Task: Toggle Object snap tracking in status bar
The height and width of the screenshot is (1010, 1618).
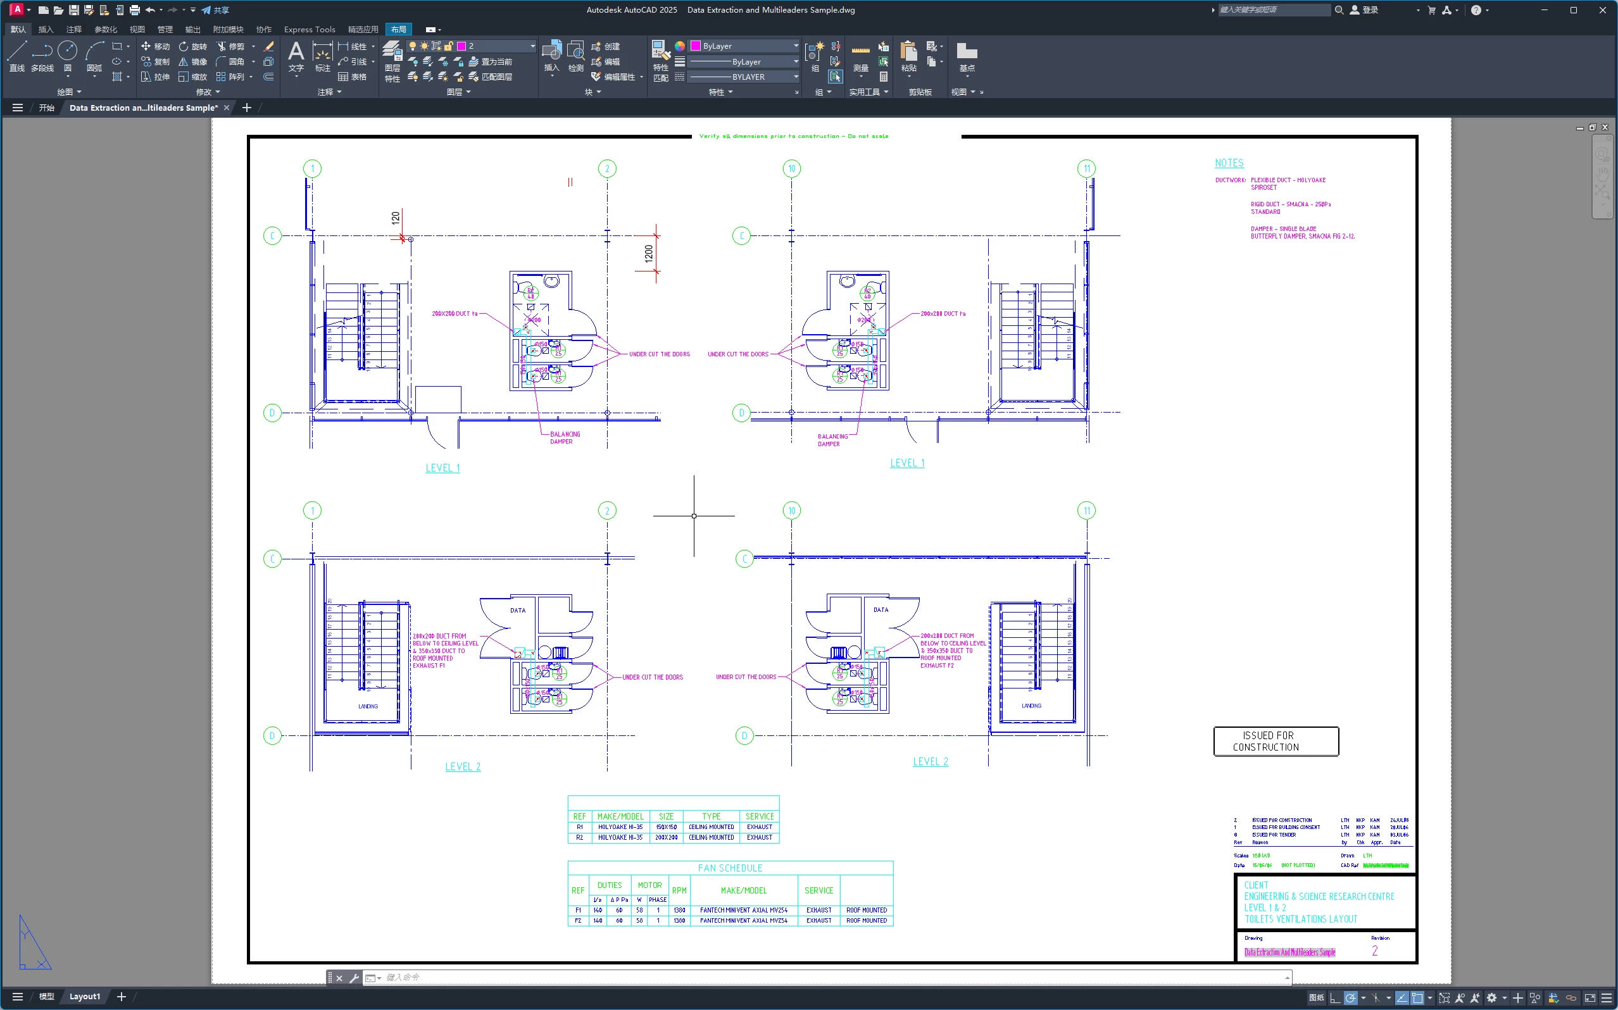Action: click(1402, 998)
